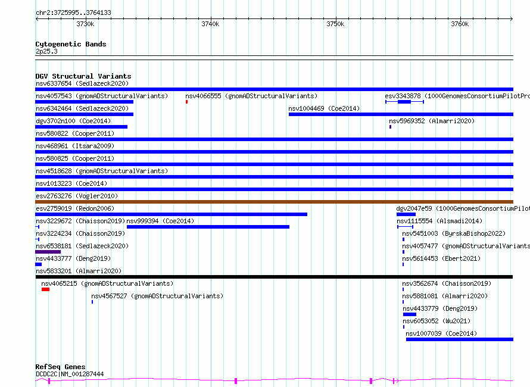This screenshot has height=387, width=530.
Task: Open the nsv4066555 (gnomADStructuralVariants) label
Action: [251, 96]
